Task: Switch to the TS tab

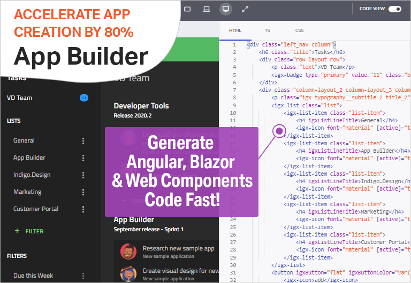Action: [267, 30]
